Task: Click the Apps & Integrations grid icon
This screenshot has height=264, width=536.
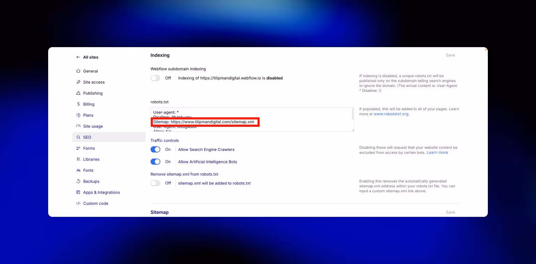Action: (x=78, y=192)
